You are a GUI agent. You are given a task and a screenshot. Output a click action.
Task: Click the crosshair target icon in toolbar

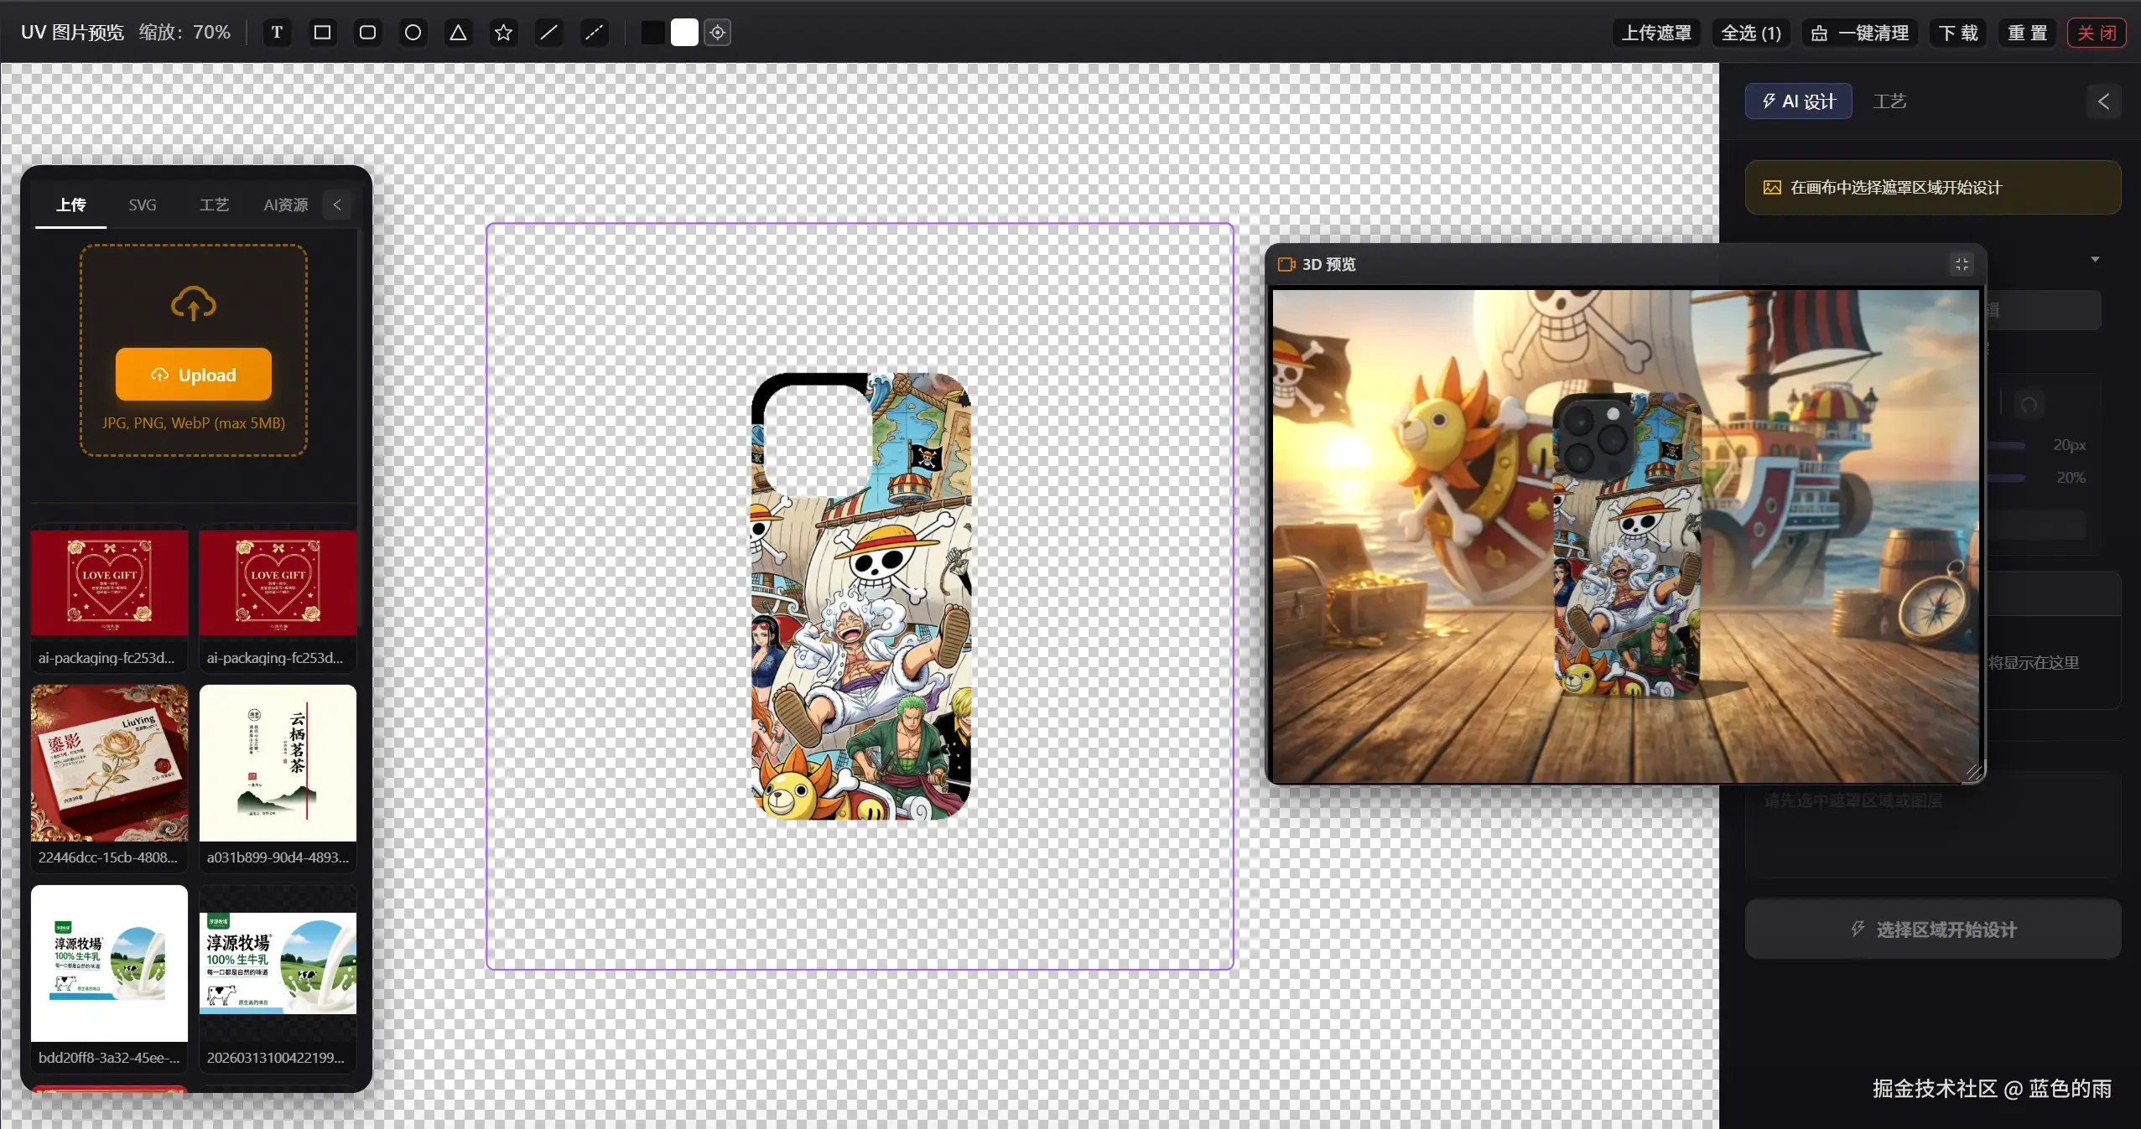coord(718,33)
